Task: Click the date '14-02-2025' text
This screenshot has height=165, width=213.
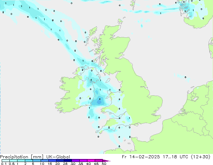Action: [x=144, y=157]
